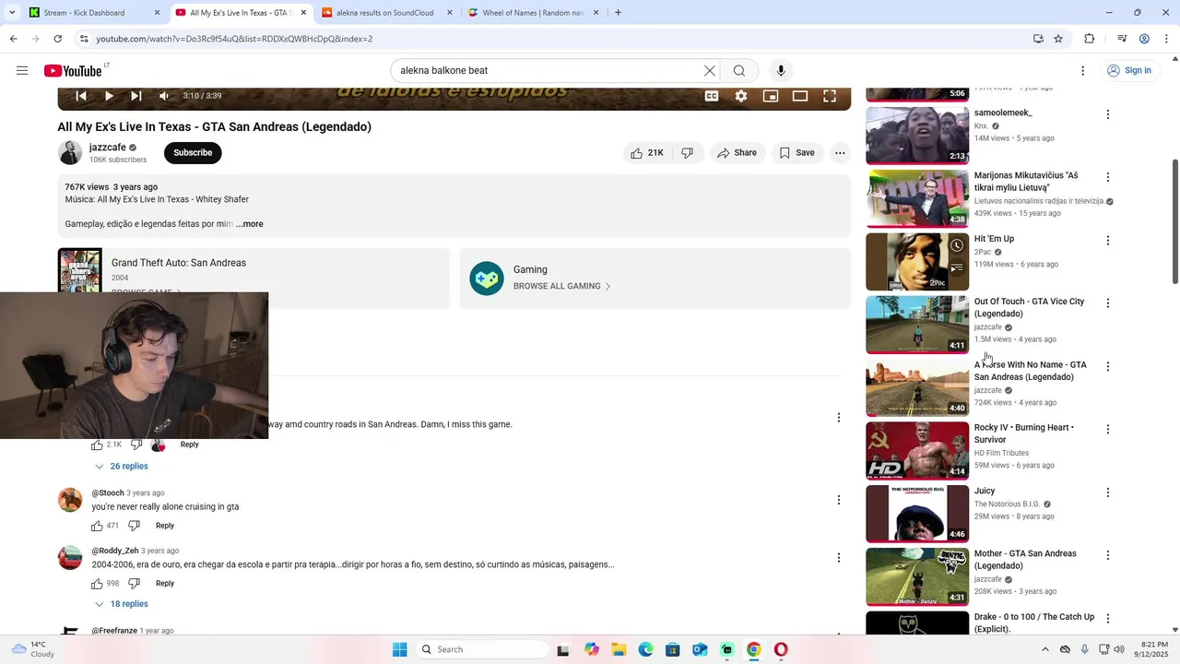Reply to the @Stooch comment
1180x664 pixels.
(165, 526)
